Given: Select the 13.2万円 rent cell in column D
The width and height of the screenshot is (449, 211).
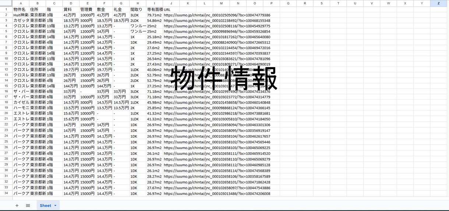Looking at the screenshot, I should [71, 26].
